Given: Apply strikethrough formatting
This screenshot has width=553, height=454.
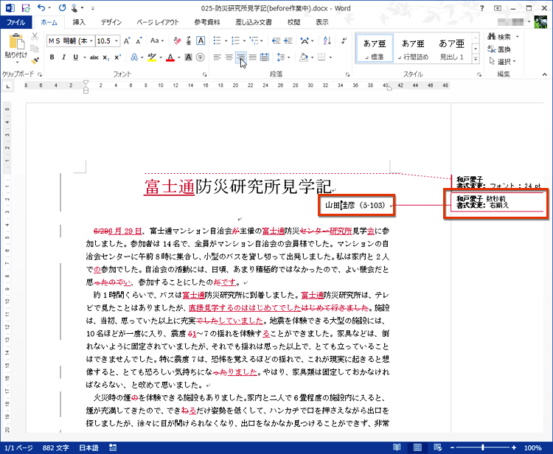Looking at the screenshot, I should coord(94,57).
